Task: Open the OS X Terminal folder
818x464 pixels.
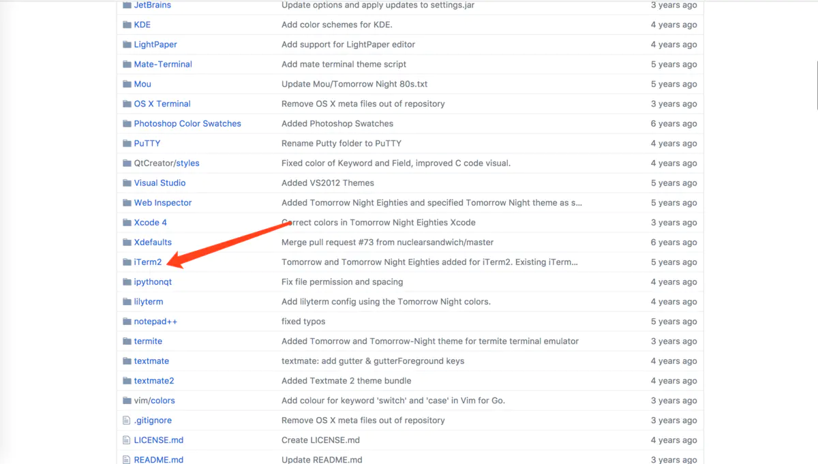Action: pyautogui.click(x=162, y=104)
